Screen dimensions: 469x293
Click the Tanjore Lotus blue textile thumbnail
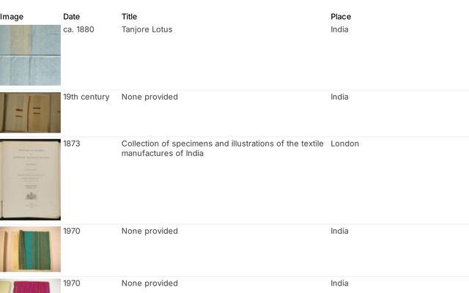tap(30, 56)
